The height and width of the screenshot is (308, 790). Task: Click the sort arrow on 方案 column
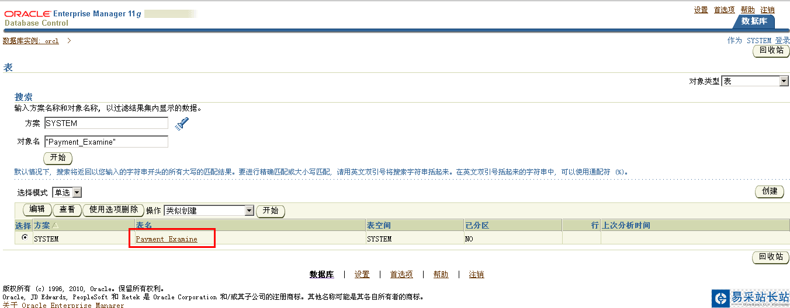[56, 226]
